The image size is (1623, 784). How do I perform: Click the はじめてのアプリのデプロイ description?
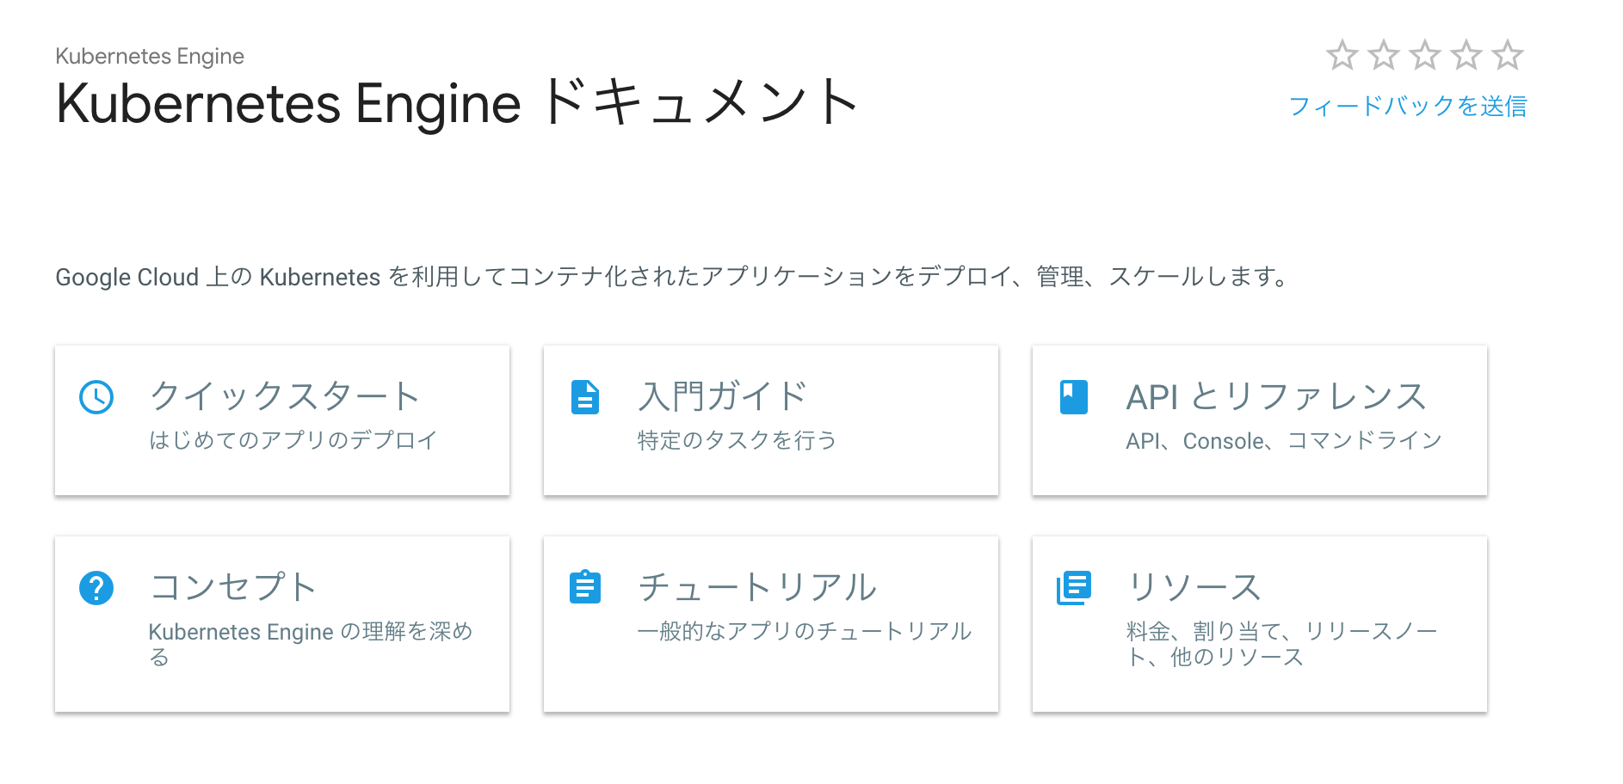(293, 440)
